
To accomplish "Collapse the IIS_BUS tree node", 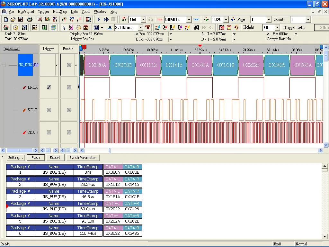I will pyautogui.click(x=4, y=65).
